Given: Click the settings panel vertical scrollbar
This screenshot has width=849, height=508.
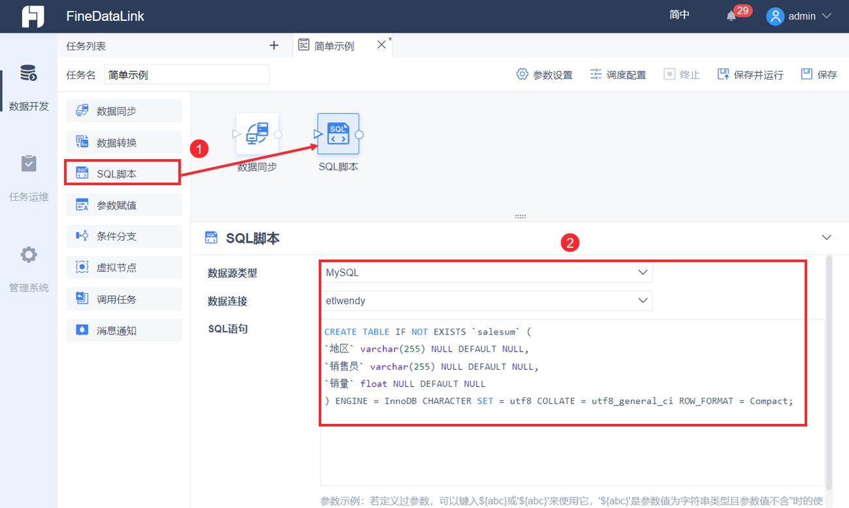Looking at the screenshot, I should coord(829,372).
